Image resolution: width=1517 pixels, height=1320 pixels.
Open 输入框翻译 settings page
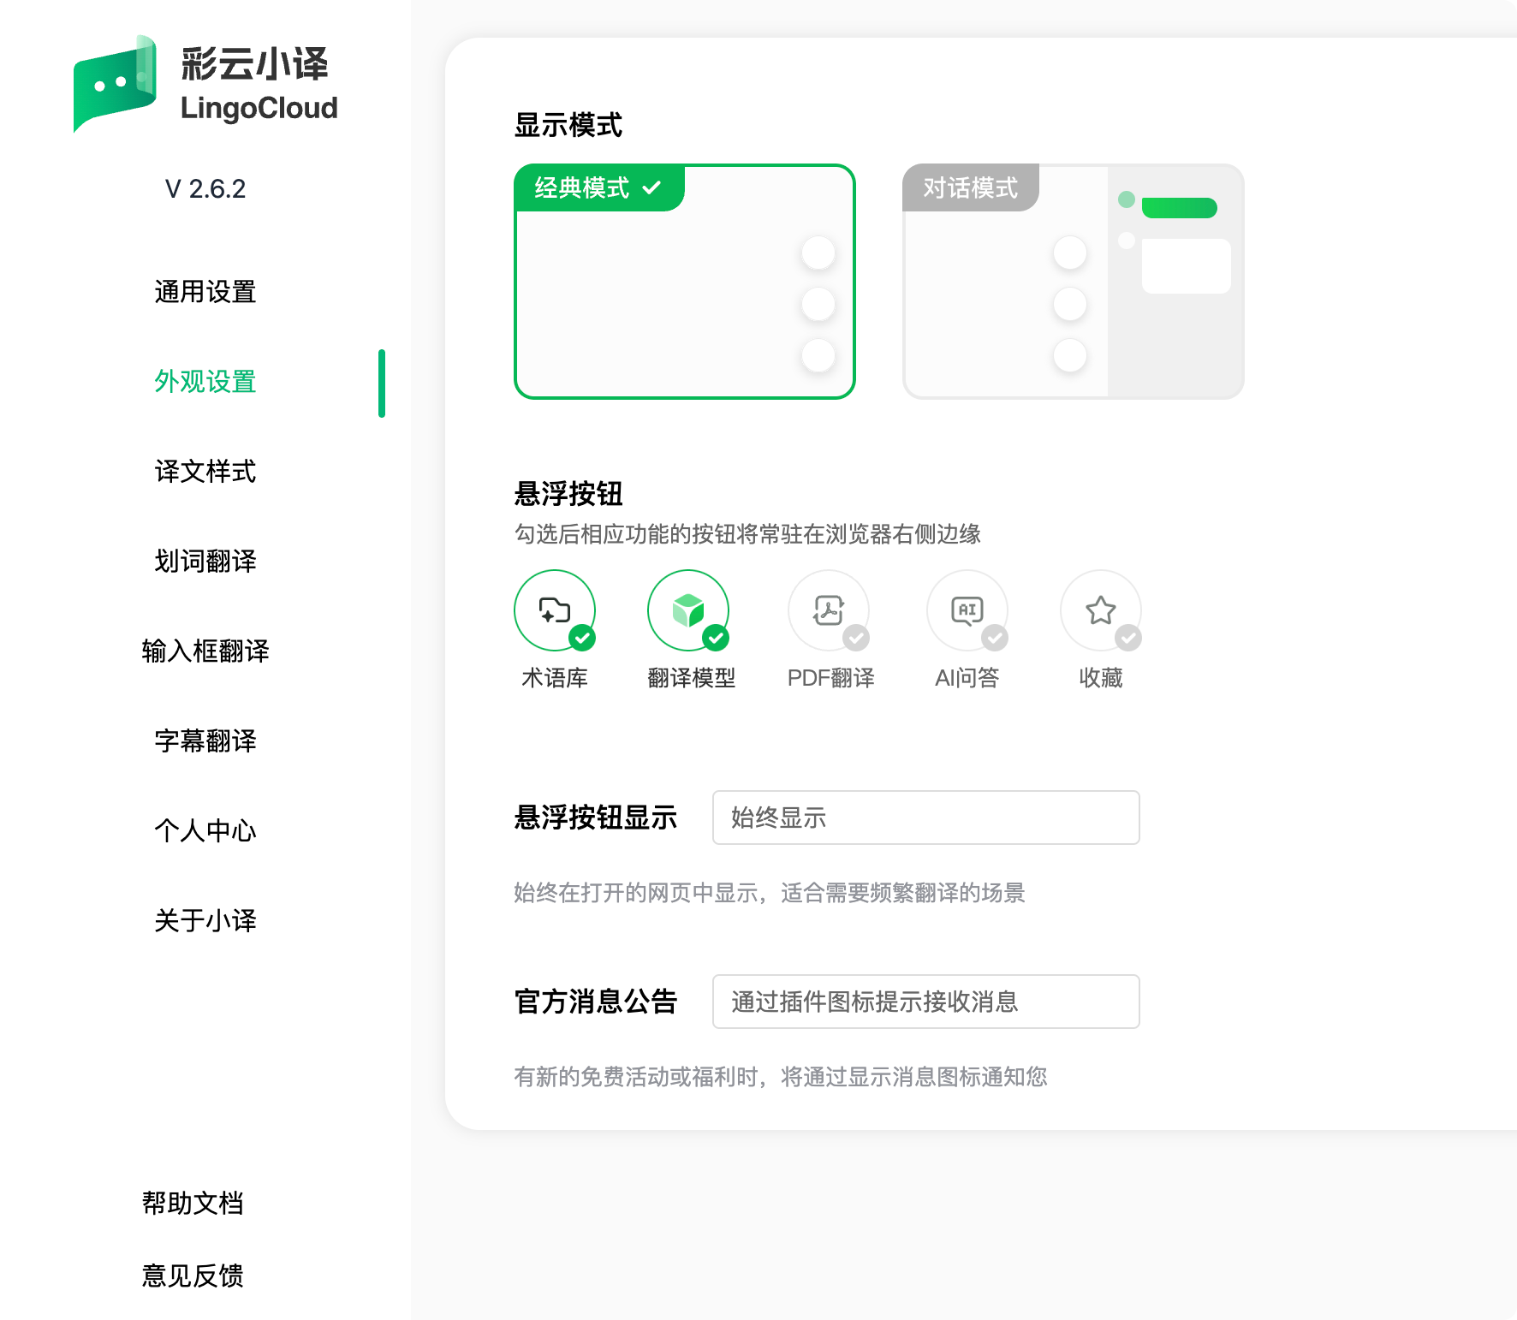205,651
